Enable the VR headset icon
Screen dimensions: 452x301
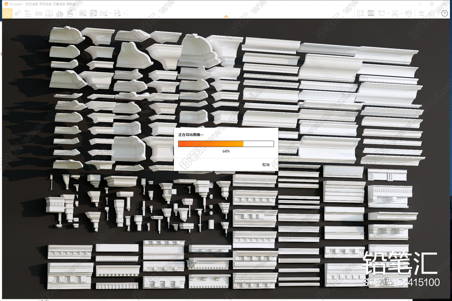409,13
